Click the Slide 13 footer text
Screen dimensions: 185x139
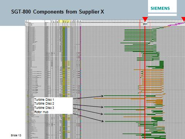tap(16, 135)
